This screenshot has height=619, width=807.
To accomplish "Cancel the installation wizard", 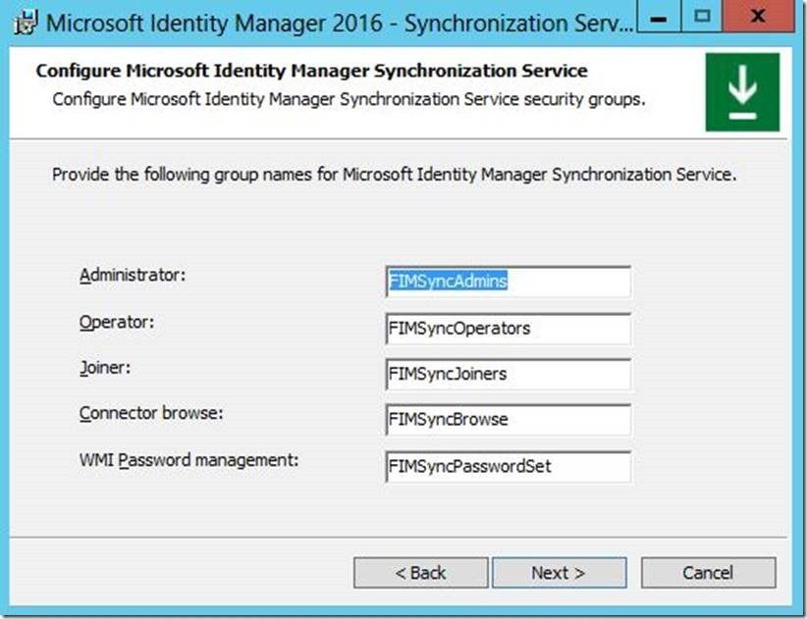I will tap(708, 573).
